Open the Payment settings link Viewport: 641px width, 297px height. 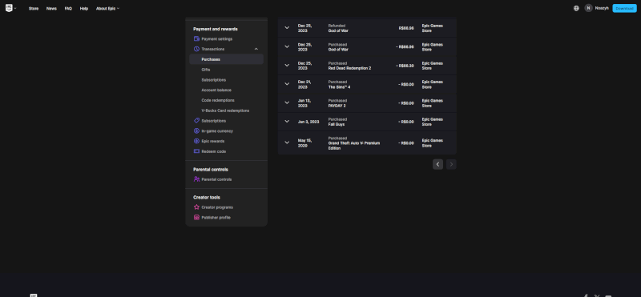click(216, 39)
